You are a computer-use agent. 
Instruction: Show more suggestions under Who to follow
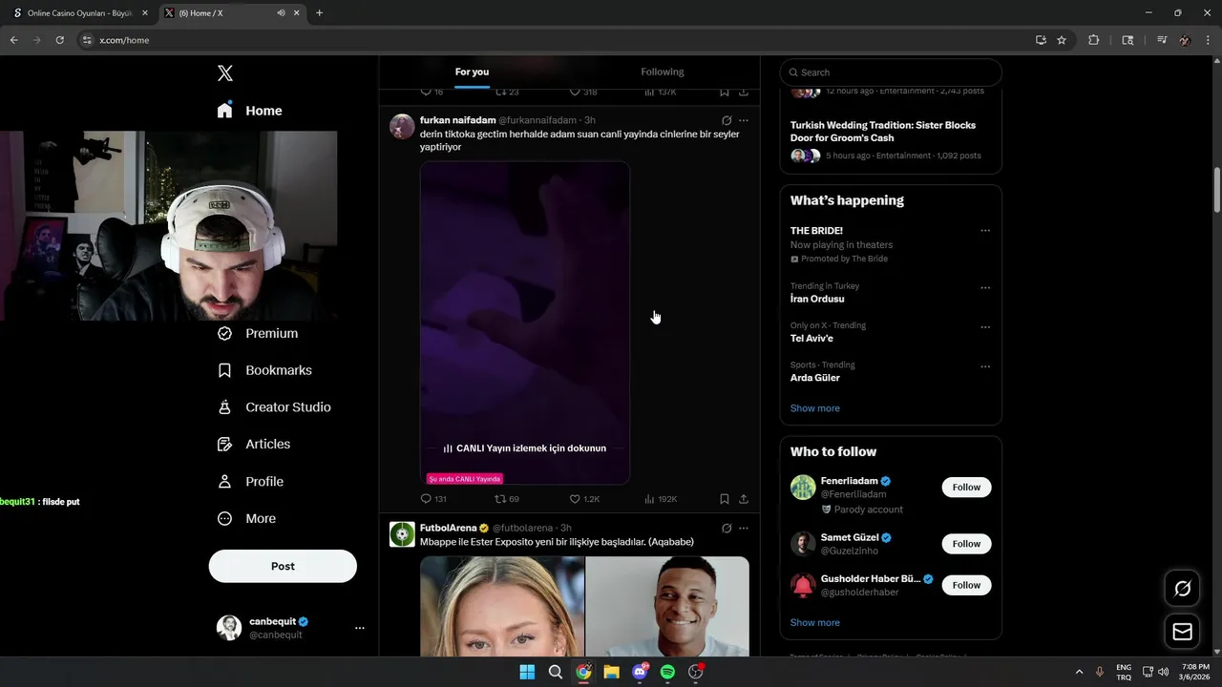(815, 623)
